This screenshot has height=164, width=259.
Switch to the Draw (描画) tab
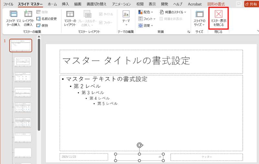pos(78,4)
